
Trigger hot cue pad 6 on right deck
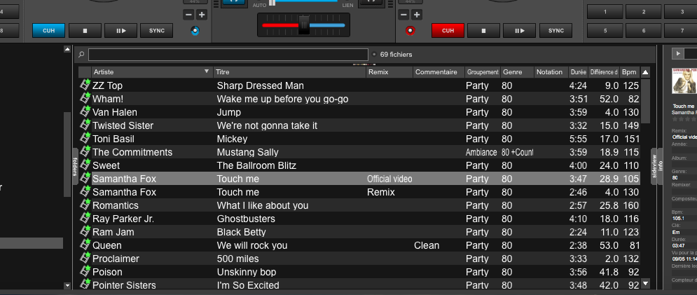pyautogui.click(x=644, y=31)
